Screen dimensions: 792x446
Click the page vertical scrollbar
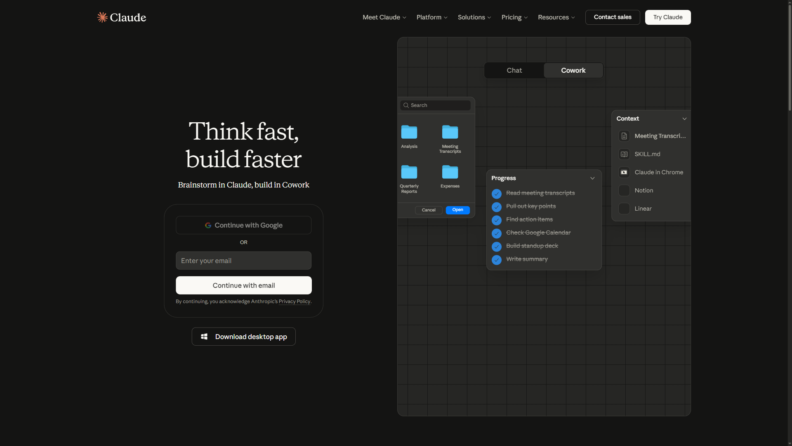tap(790, 58)
